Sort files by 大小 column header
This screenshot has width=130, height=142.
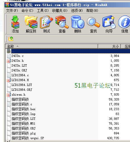109,46
